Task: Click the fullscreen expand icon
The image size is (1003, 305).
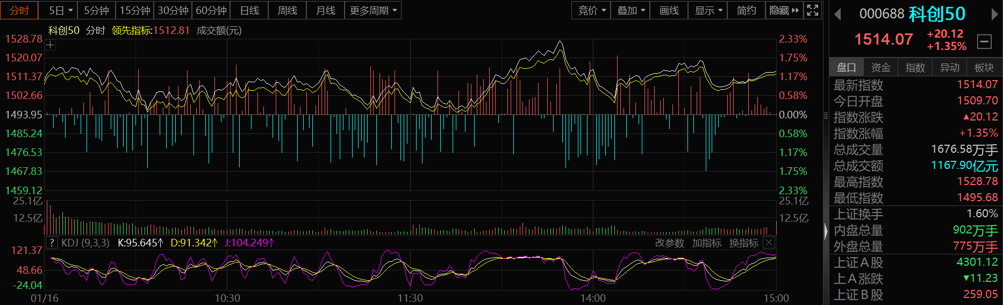Action: click(813, 10)
